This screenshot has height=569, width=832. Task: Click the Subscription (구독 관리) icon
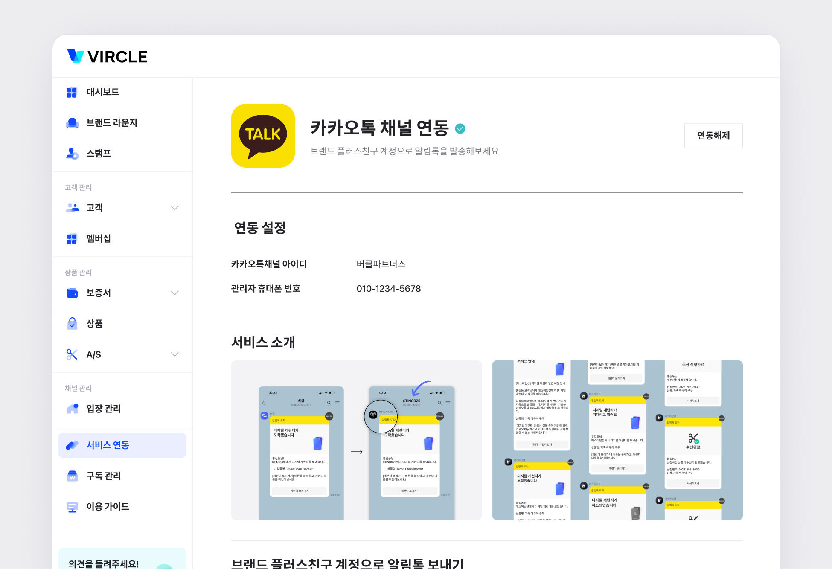(72, 476)
